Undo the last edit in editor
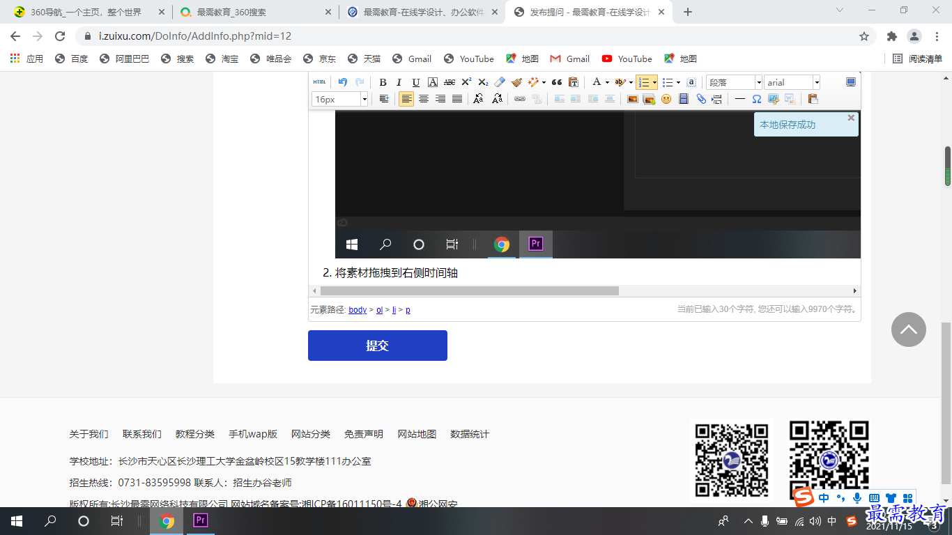952x535 pixels. pyautogui.click(x=342, y=82)
